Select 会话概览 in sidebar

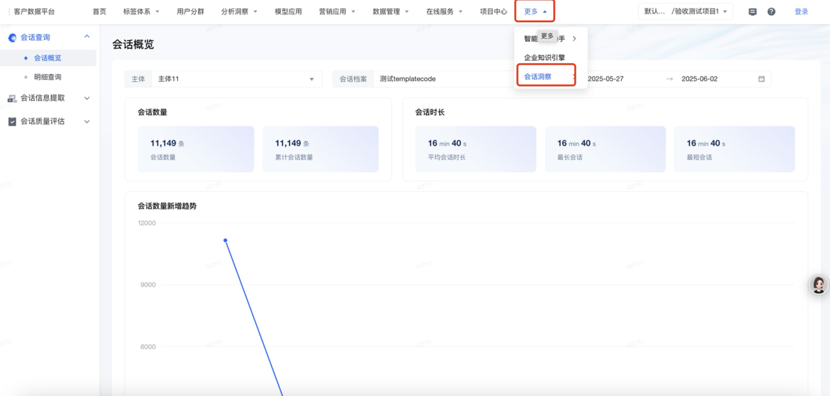click(48, 58)
